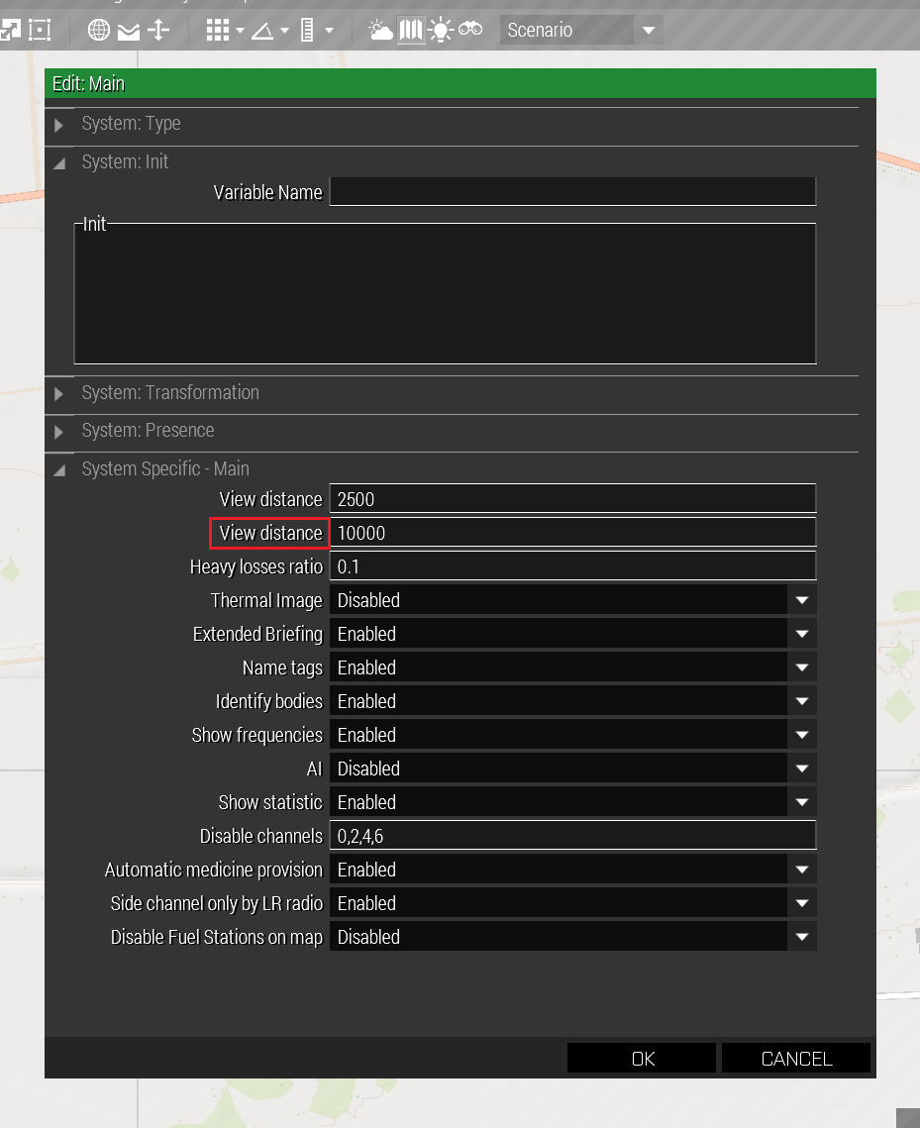920x1128 pixels.
Task: Click the envelope-shaped surface snapping icon
Action: tap(129, 31)
